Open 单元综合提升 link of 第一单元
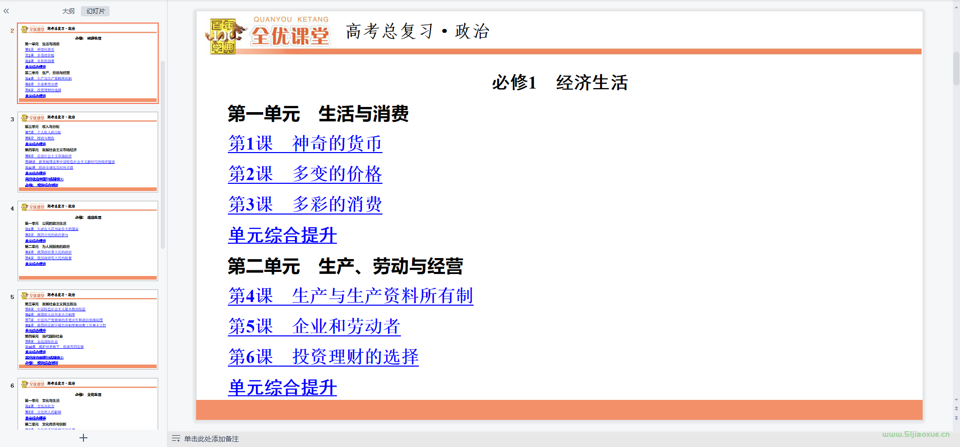Image resolution: width=960 pixels, height=447 pixels. pyautogui.click(x=283, y=236)
